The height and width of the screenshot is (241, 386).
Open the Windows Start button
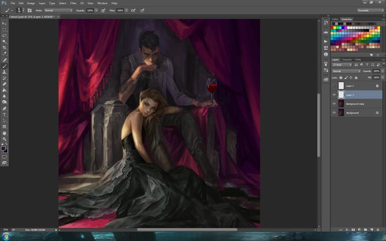click(x=6, y=236)
